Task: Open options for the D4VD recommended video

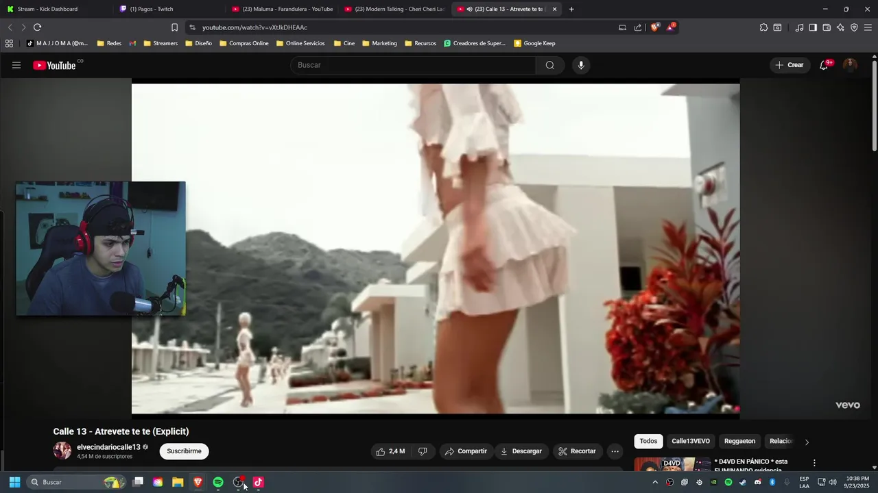Action: pos(814,463)
